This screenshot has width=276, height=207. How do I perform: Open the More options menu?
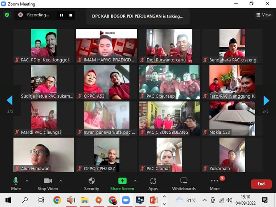215,183
